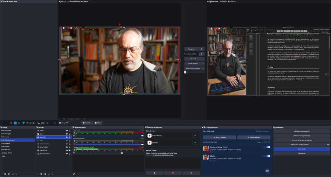
Task: Delete selected source with trash icon
Action: 41,174
